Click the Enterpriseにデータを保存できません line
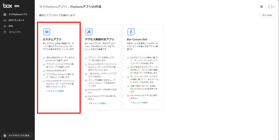 [x=102, y=91]
